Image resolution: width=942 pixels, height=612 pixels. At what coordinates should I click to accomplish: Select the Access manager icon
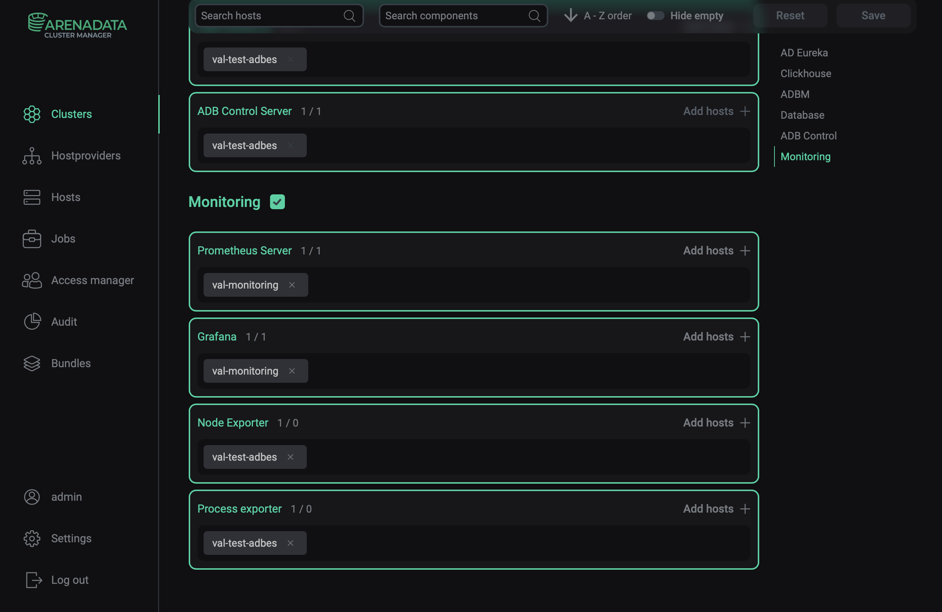click(x=32, y=280)
